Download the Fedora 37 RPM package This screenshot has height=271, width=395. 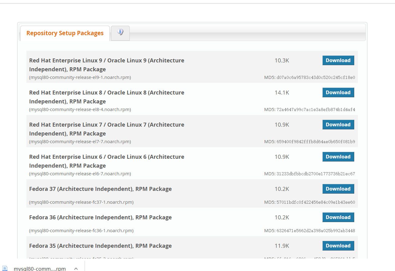tap(338, 189)
